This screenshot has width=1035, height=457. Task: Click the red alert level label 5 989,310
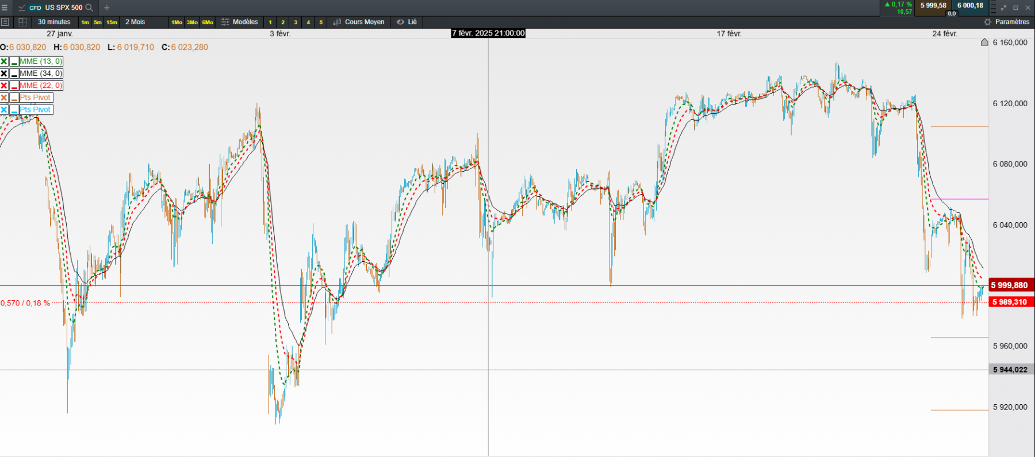tap(1011, 302)
